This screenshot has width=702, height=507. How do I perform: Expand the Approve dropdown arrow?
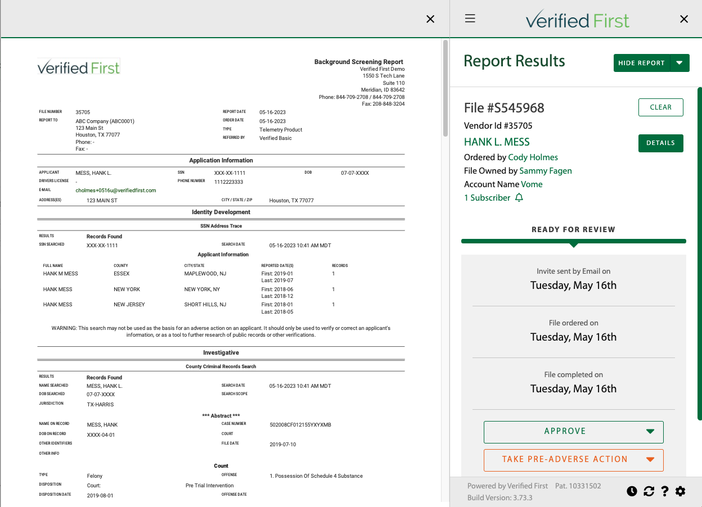[x=650, y=431]
